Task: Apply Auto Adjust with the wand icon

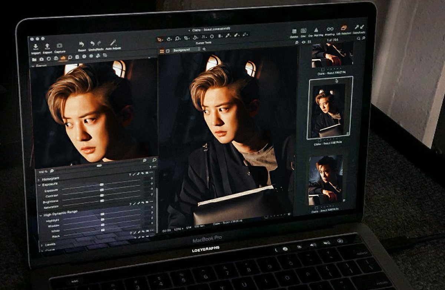Action: coord(113,42)
